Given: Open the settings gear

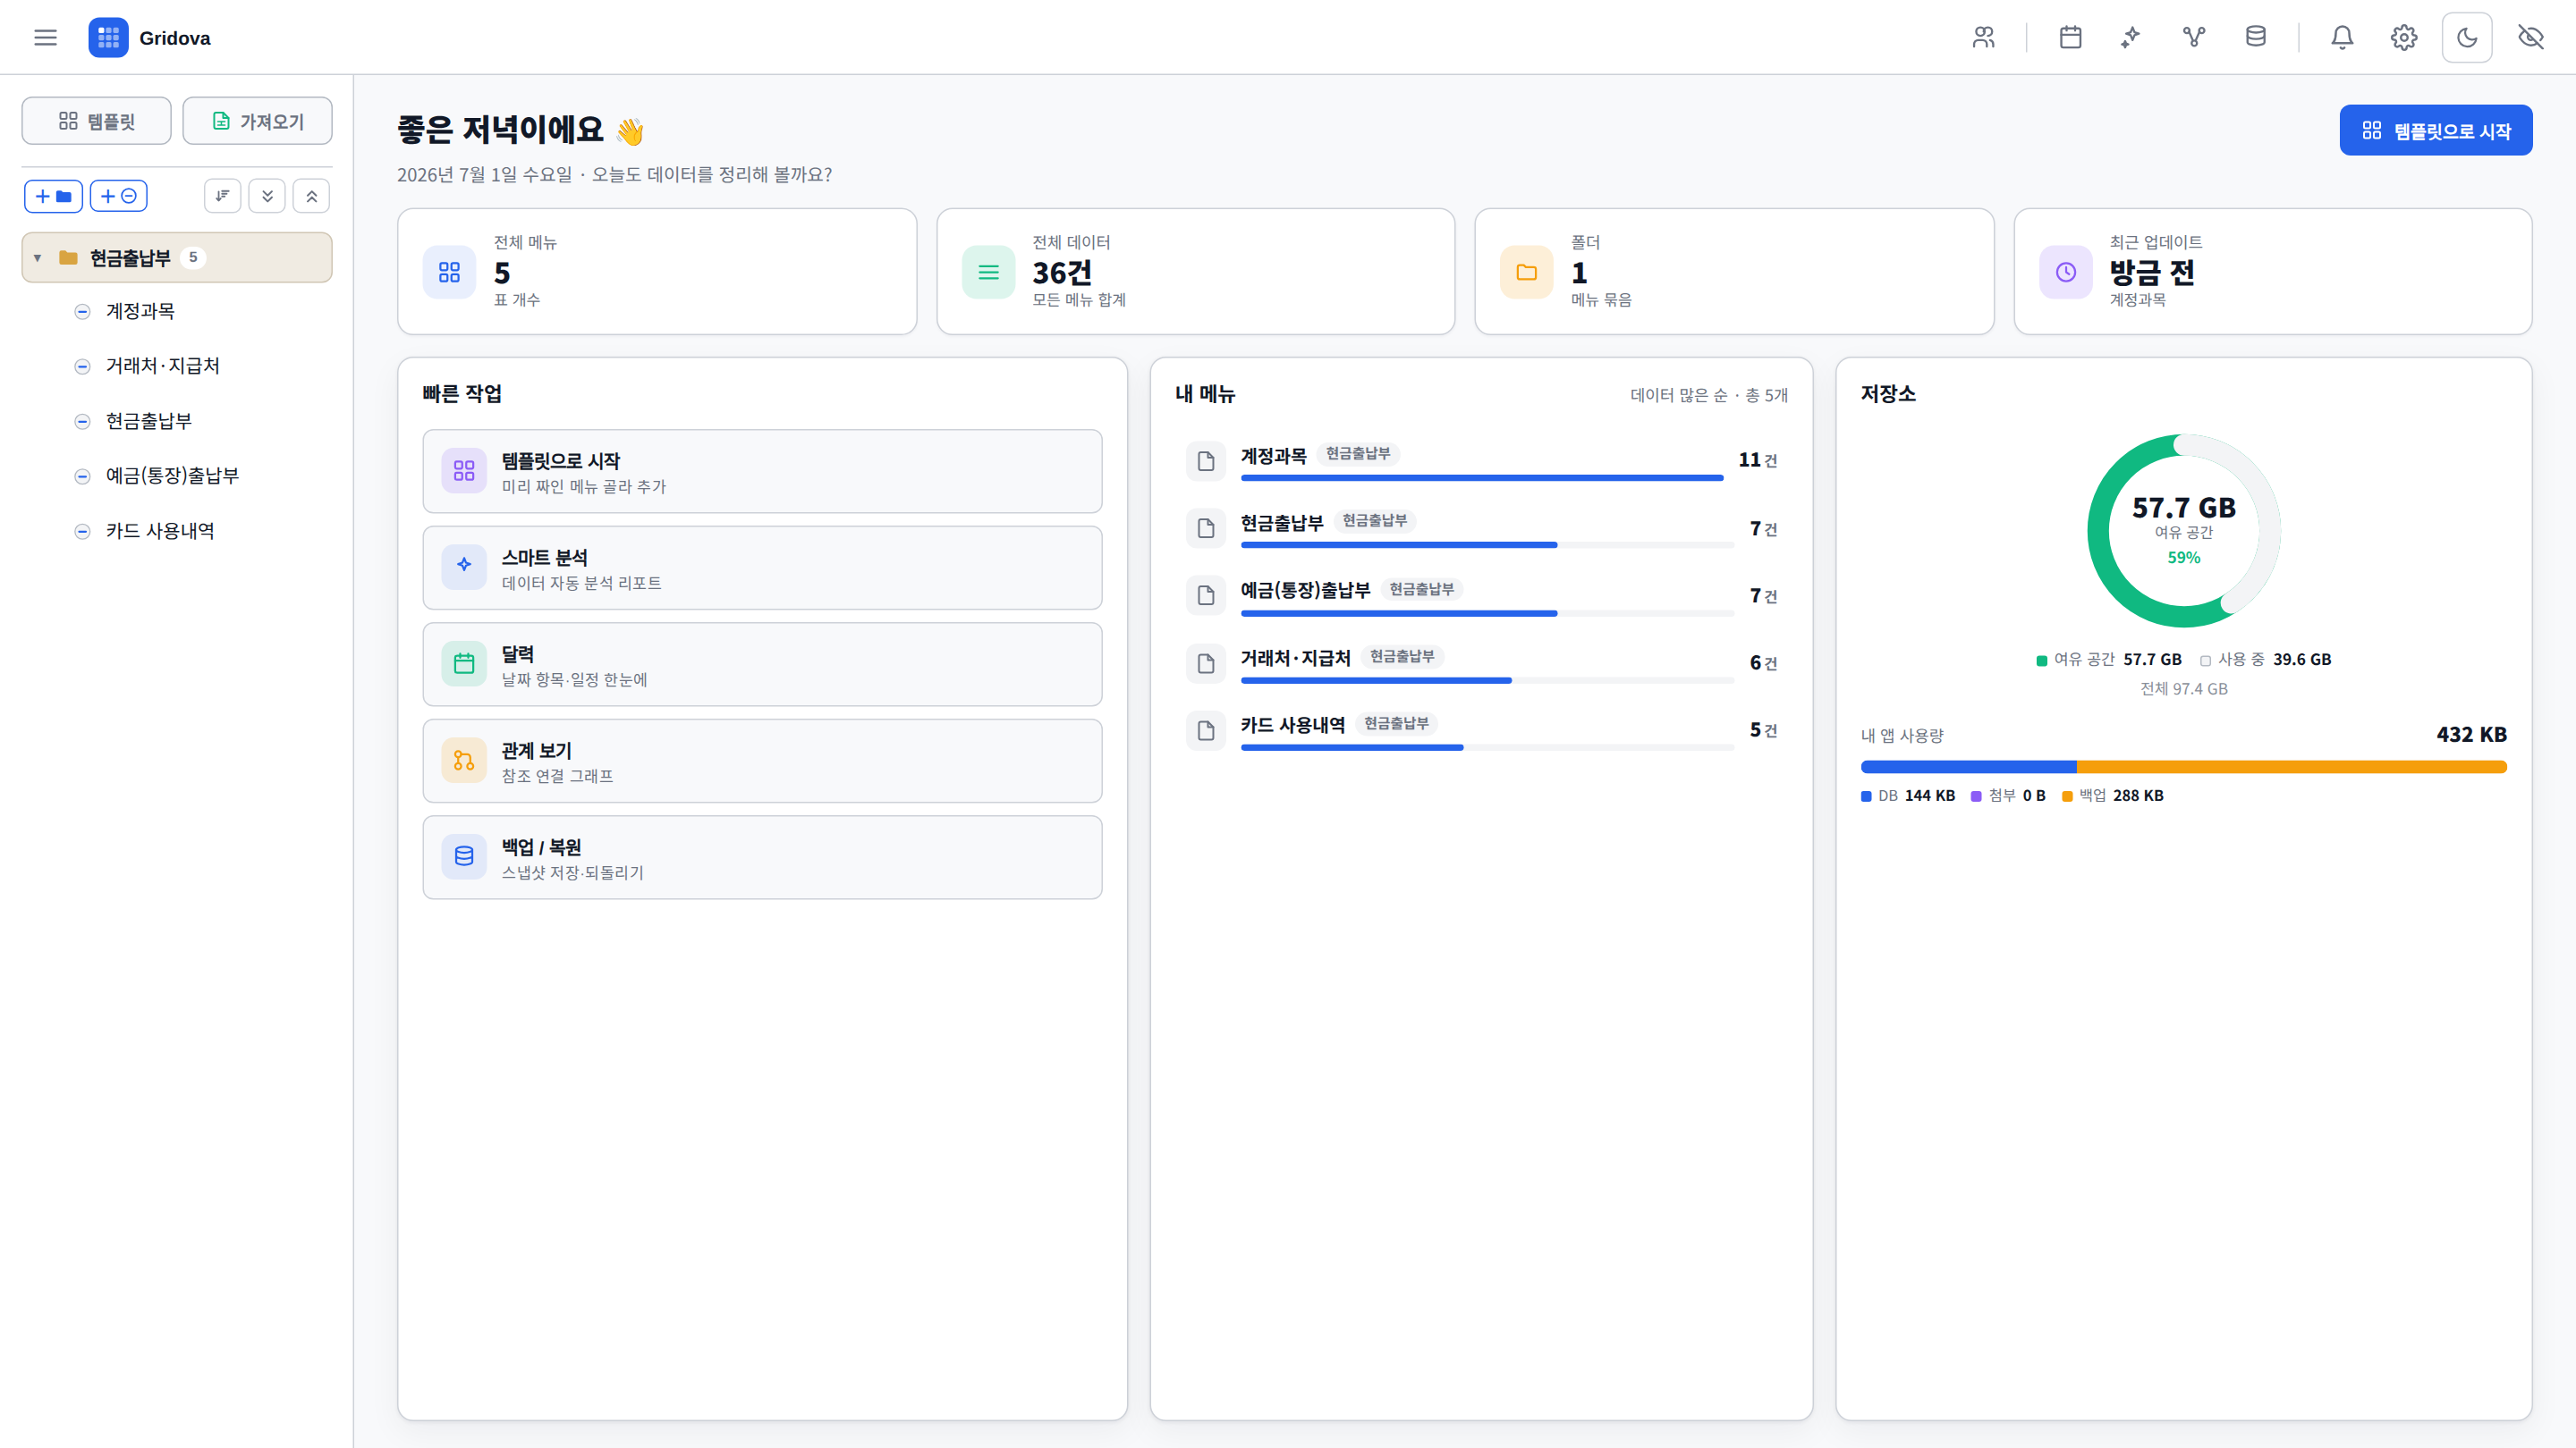Looking at the screenshot, I should coord(2404,38).
